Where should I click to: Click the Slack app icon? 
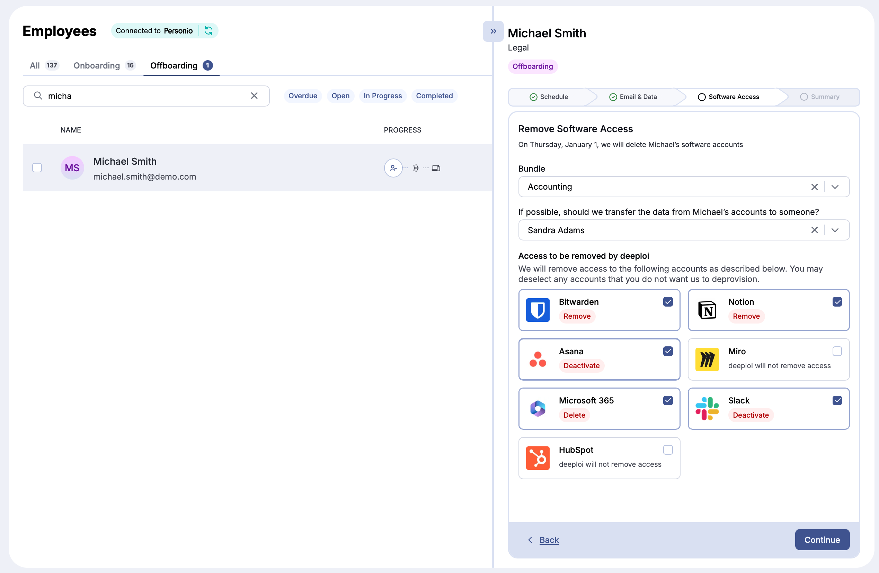[707, 408]
